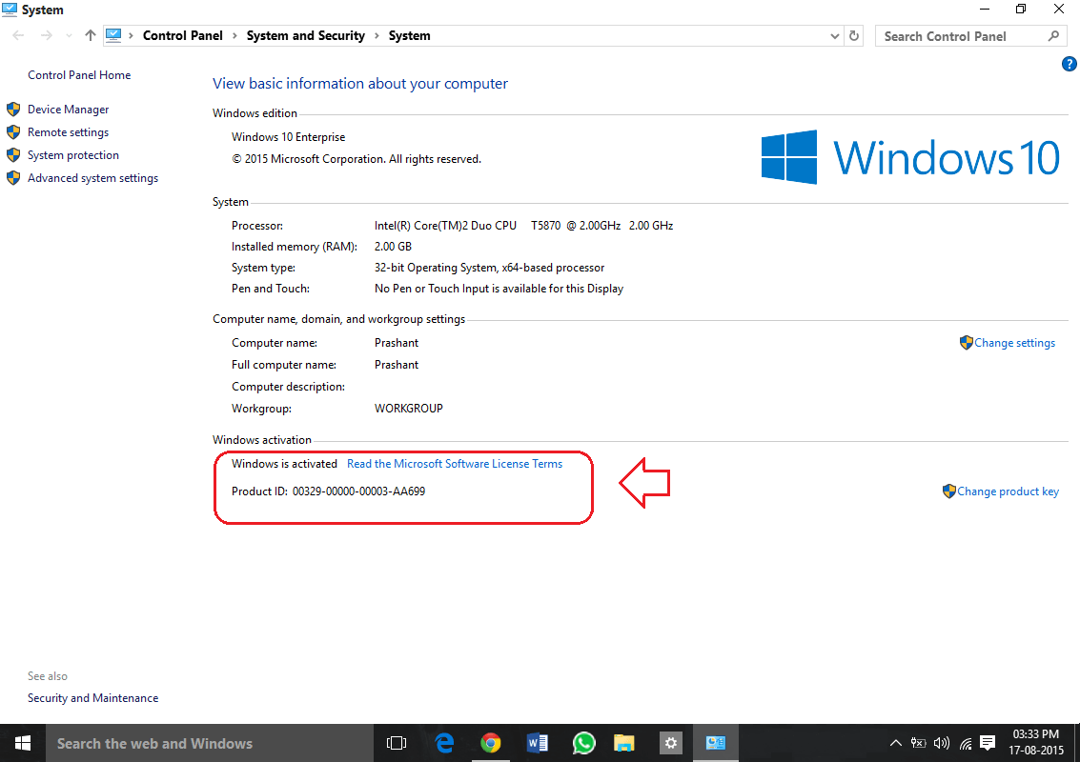Select System and Security breadcrumb
The image size is (1080, 762).
(x=305, y=36)
